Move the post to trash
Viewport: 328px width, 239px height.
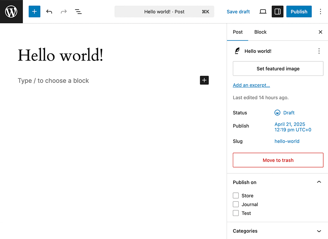[278, 160]
